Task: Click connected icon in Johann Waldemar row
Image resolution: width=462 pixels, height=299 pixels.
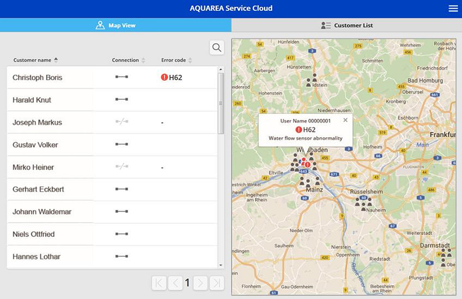Action: (122, 212)
